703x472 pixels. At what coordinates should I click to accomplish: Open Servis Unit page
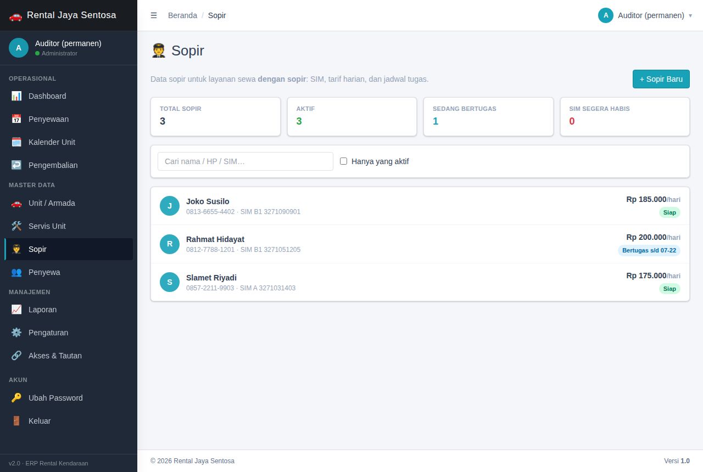[x=69, y=226]
